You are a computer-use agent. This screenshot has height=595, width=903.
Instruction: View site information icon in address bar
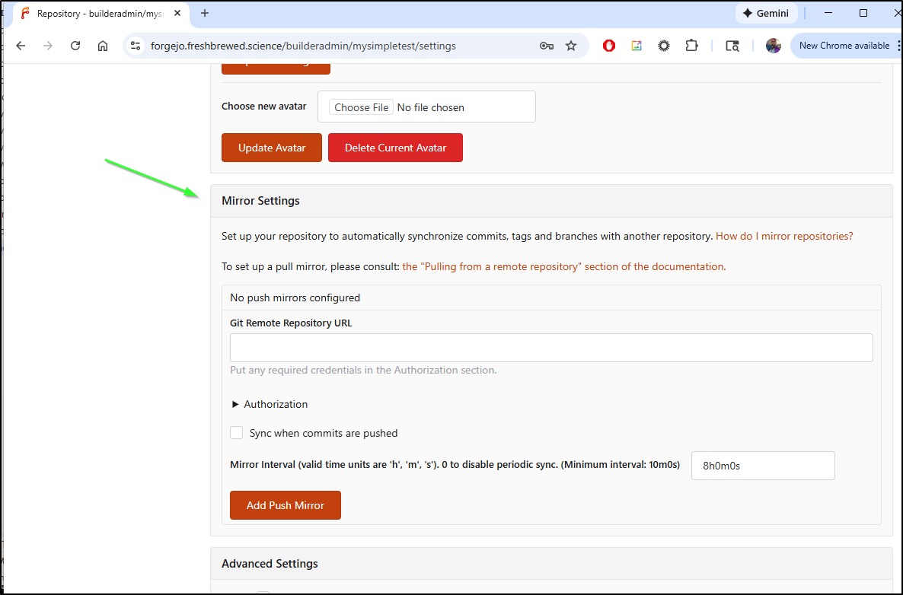coord(136,46)
